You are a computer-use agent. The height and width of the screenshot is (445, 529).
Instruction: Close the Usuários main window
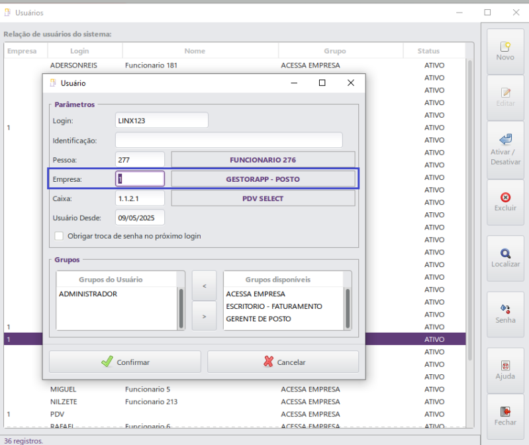pos(516,13)
